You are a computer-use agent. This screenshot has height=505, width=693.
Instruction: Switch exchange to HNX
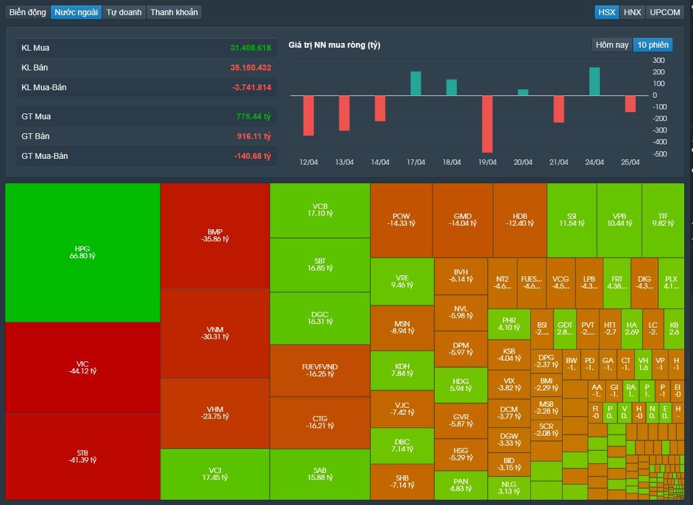[632, 12]
